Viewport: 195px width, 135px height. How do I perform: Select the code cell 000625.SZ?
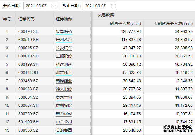pyautogui.click(x=28, y=48)
